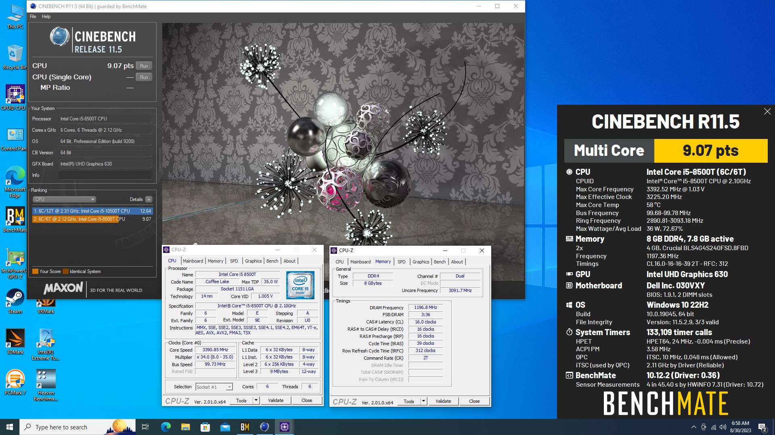Open Graphics tab in left CPU-Z

pyautogui.click(x=253, y=261)
